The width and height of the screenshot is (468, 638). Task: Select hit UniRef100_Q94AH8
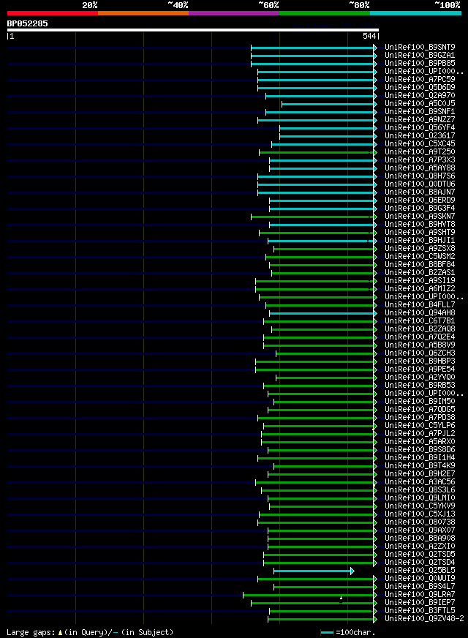pos(420,313)
